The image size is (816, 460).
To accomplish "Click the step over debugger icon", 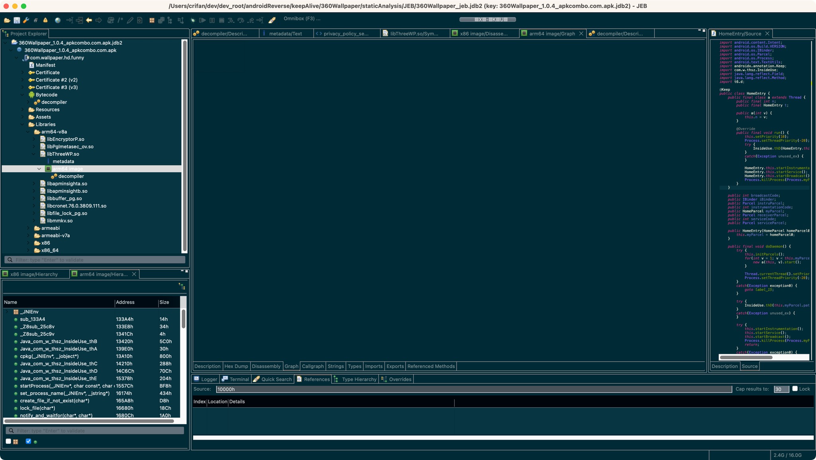I will click(x=241, y=20).
